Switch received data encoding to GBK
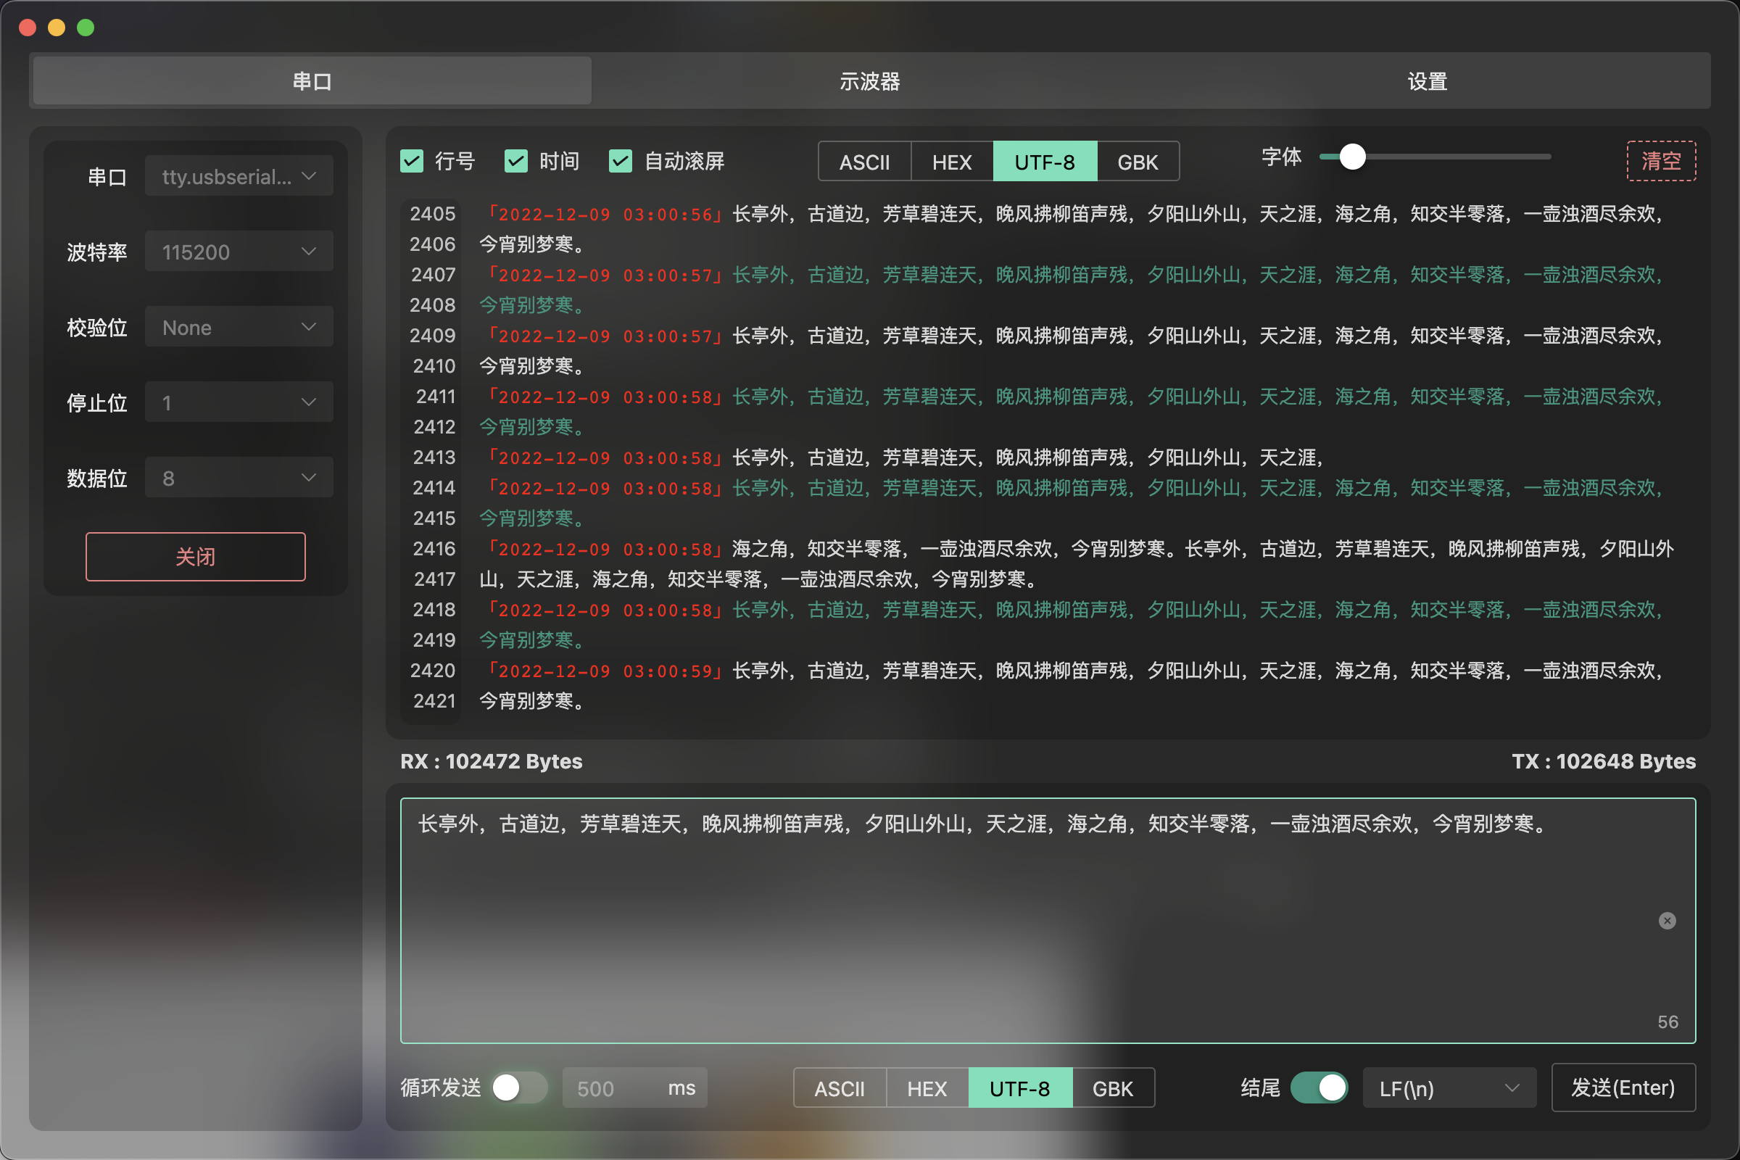Viewport: 1740px width, 1160px height. (1138, 161)
